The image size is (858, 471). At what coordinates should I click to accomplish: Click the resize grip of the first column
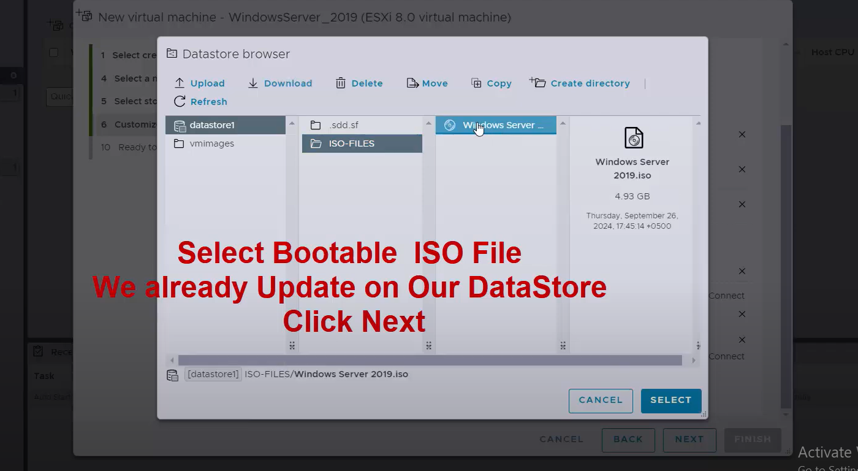coord(292,345)
